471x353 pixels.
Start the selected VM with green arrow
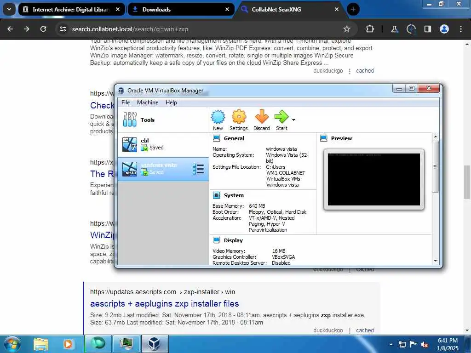tap(281, 120)
